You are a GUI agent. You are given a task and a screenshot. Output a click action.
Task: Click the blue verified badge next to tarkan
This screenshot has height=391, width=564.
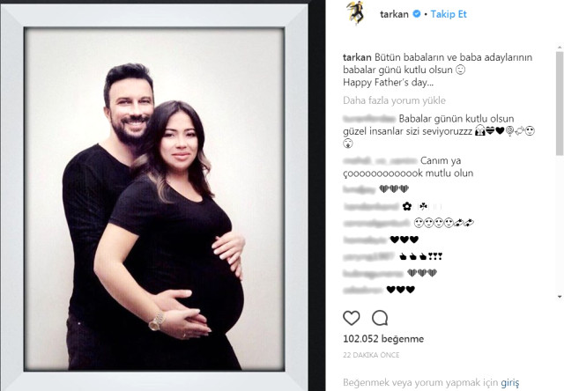click(417, 14)
